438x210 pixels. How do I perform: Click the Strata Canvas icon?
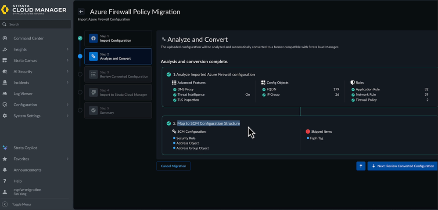point(5,60)
